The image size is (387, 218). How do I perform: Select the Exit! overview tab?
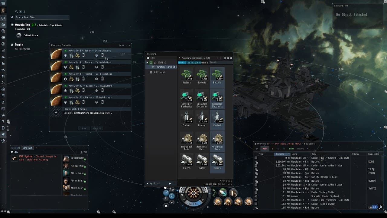[x=291, y=149]
